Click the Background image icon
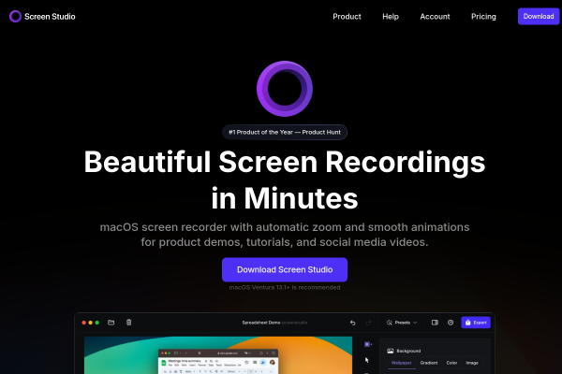The image size is (562, 374). [x=391, y=351]
